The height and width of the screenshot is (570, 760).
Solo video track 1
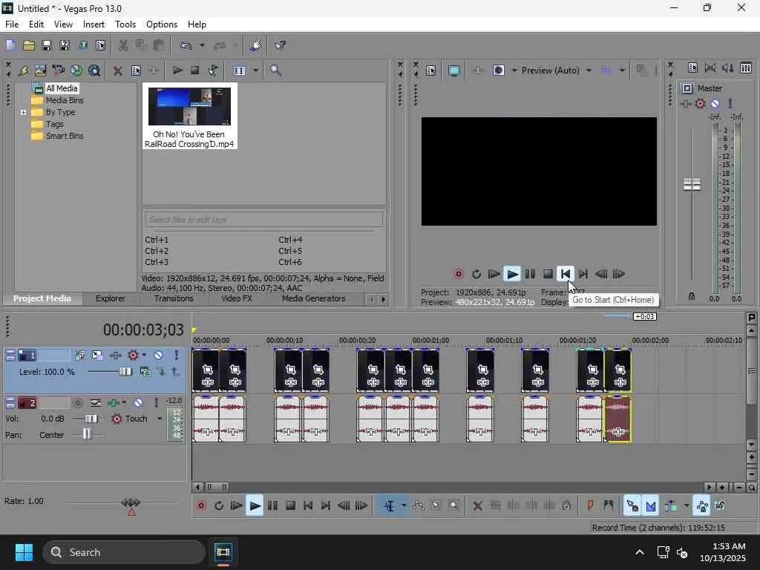point(176,356)
